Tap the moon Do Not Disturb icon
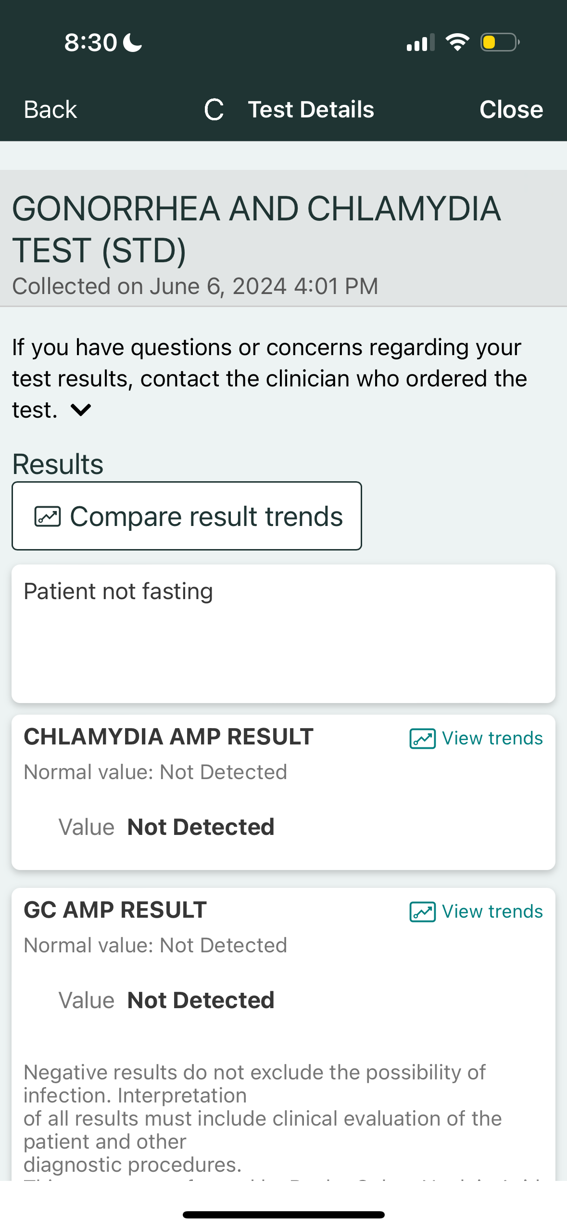This screenshot has height=1230, width=567. coord(133,42)
